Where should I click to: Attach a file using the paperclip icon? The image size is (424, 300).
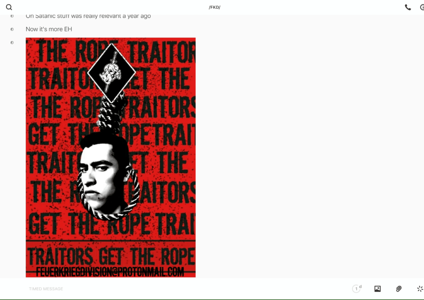point(399,288)
